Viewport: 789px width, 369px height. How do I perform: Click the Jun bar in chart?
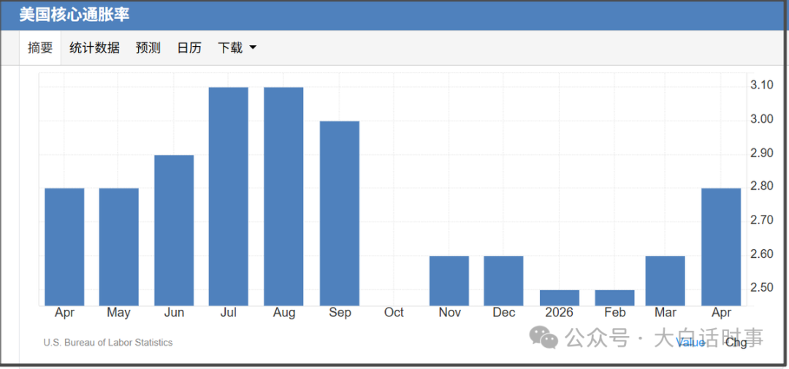(174, 230)
